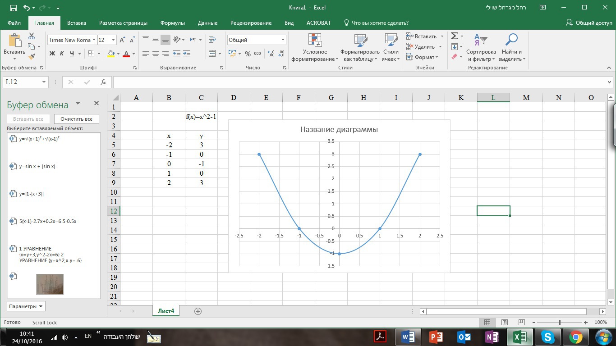Click the percent style icon
Viewport: 616px width, 346px height.
tap(248, 54)
